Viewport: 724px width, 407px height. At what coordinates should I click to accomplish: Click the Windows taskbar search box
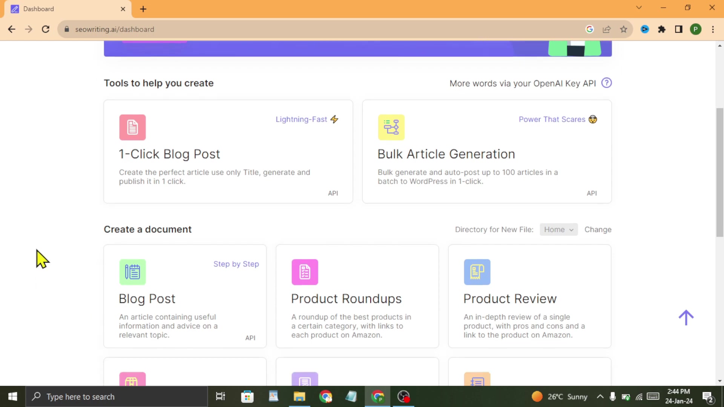pyautogui.click(x=117, y=396)
